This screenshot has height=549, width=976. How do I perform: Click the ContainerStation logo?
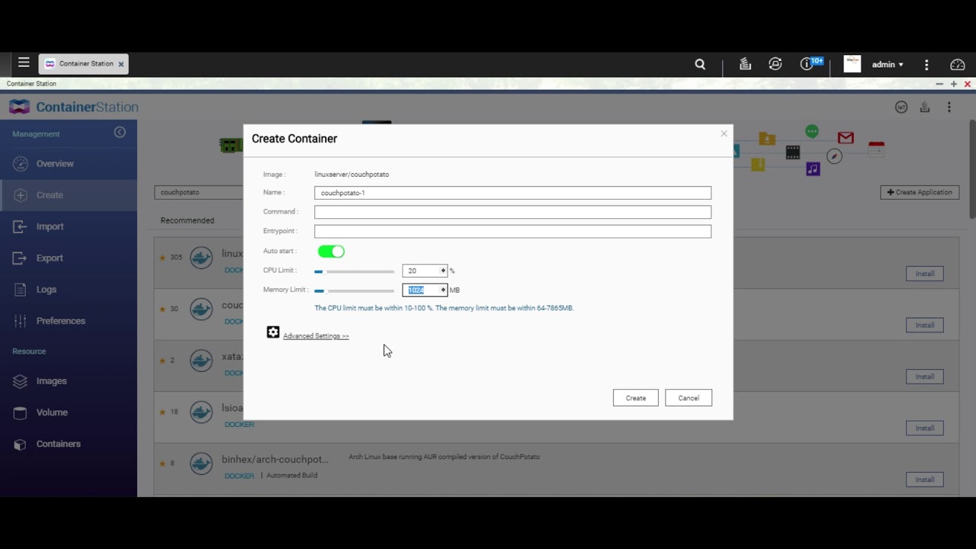tap(74, 108)
